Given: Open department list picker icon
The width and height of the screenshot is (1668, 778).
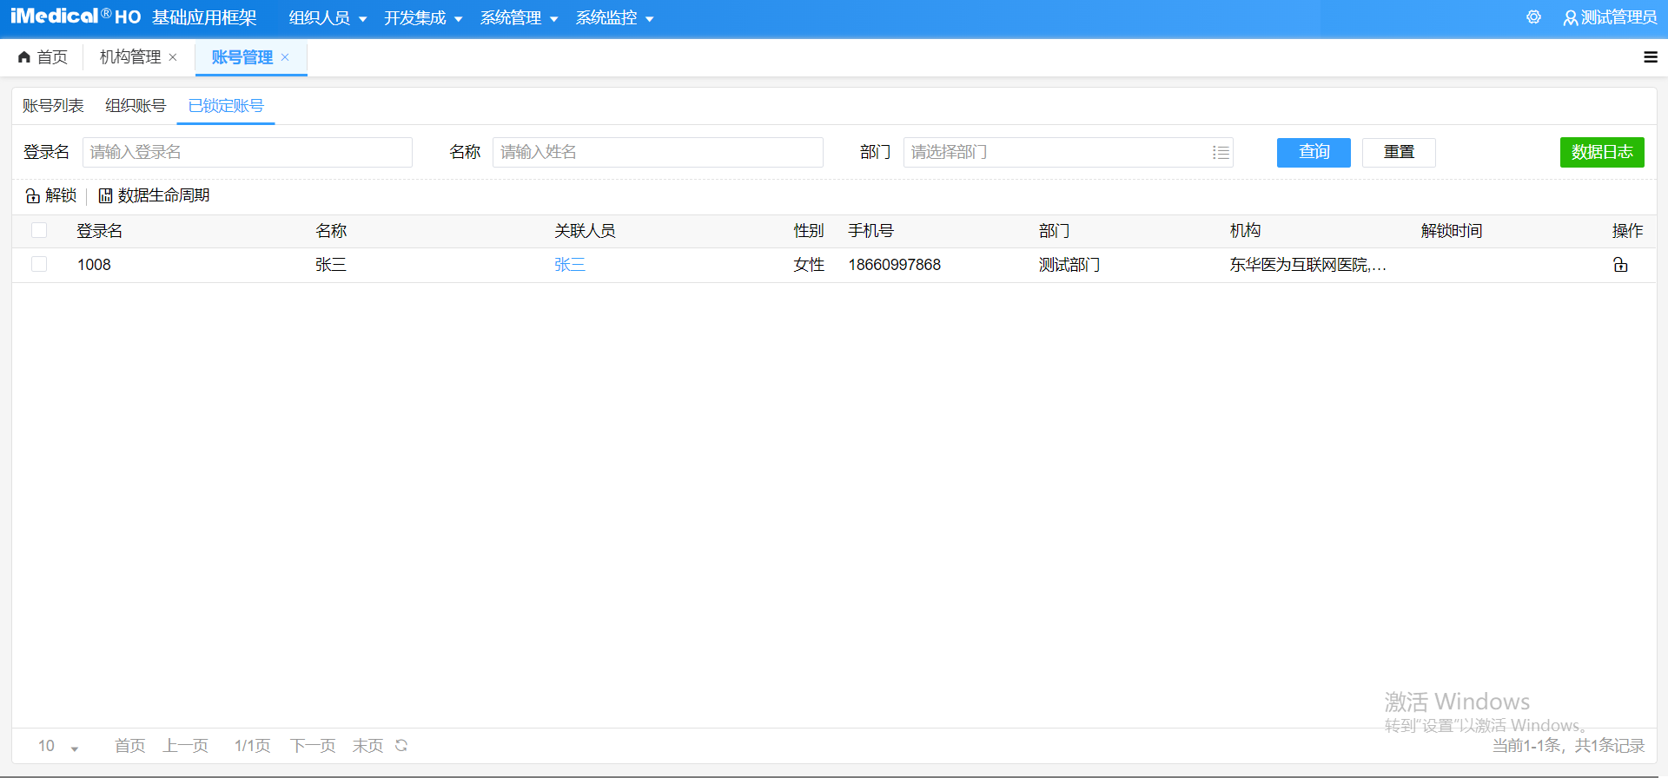Looking at the screenshot, I should click(x=1221, y=153).
